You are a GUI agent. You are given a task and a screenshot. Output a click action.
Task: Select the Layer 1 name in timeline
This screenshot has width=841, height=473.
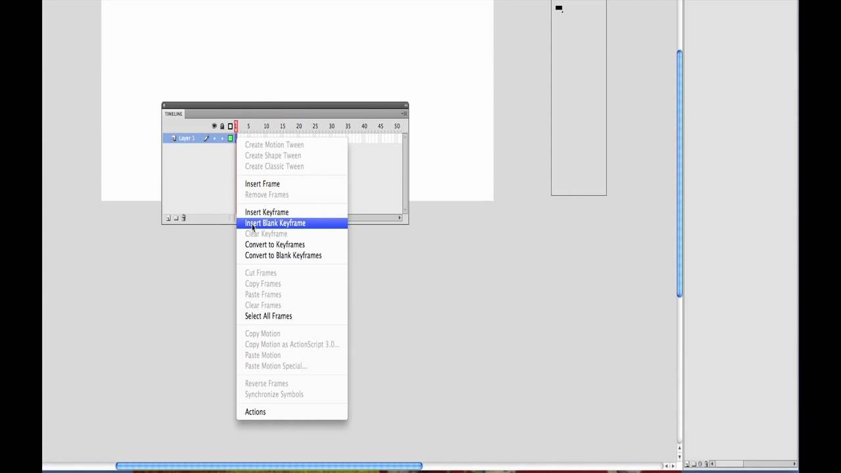[x=187, y=139]
